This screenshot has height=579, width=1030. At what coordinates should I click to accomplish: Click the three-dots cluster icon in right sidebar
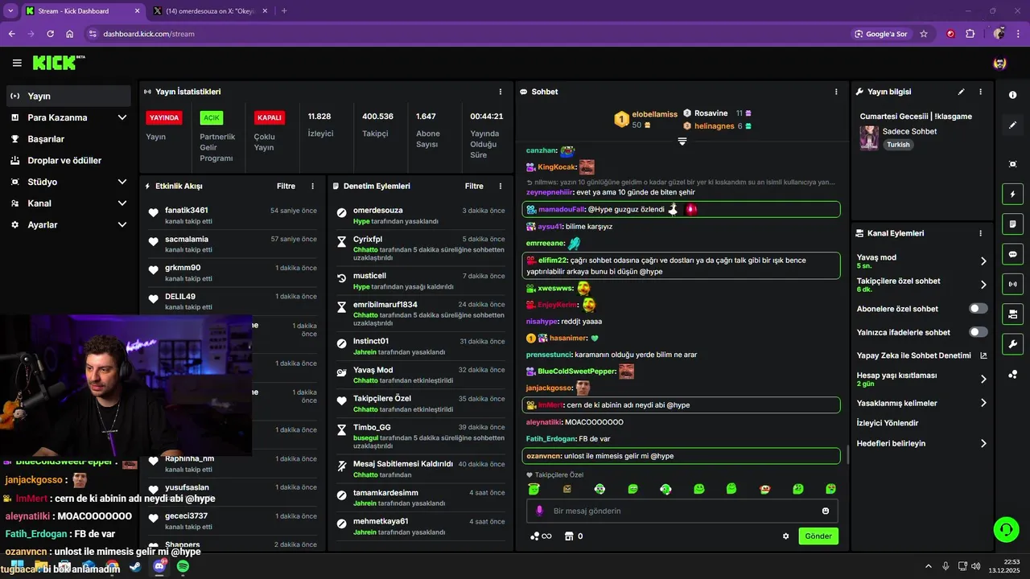(1012, 375)
